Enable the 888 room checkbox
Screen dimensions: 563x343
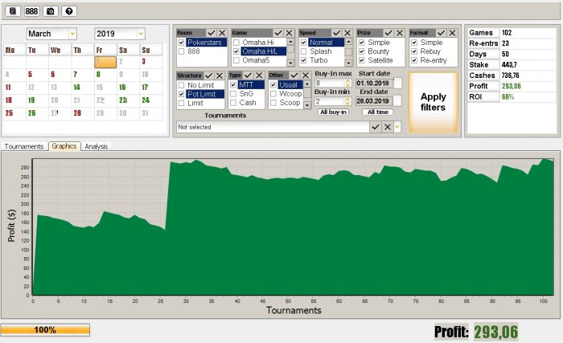point(181,51)
